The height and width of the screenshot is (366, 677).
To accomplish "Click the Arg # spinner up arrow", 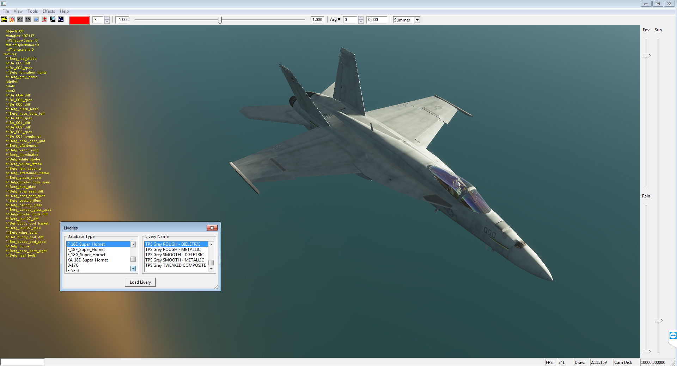I will pyautogui.click(x=361, y=18).
